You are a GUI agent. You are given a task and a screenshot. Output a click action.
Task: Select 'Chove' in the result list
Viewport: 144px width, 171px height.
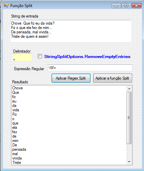click(17, 88)
